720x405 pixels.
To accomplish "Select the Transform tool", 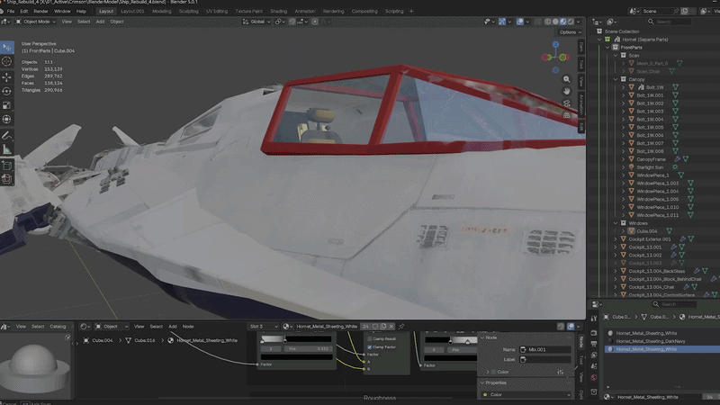I will click(x=7, y=120).
